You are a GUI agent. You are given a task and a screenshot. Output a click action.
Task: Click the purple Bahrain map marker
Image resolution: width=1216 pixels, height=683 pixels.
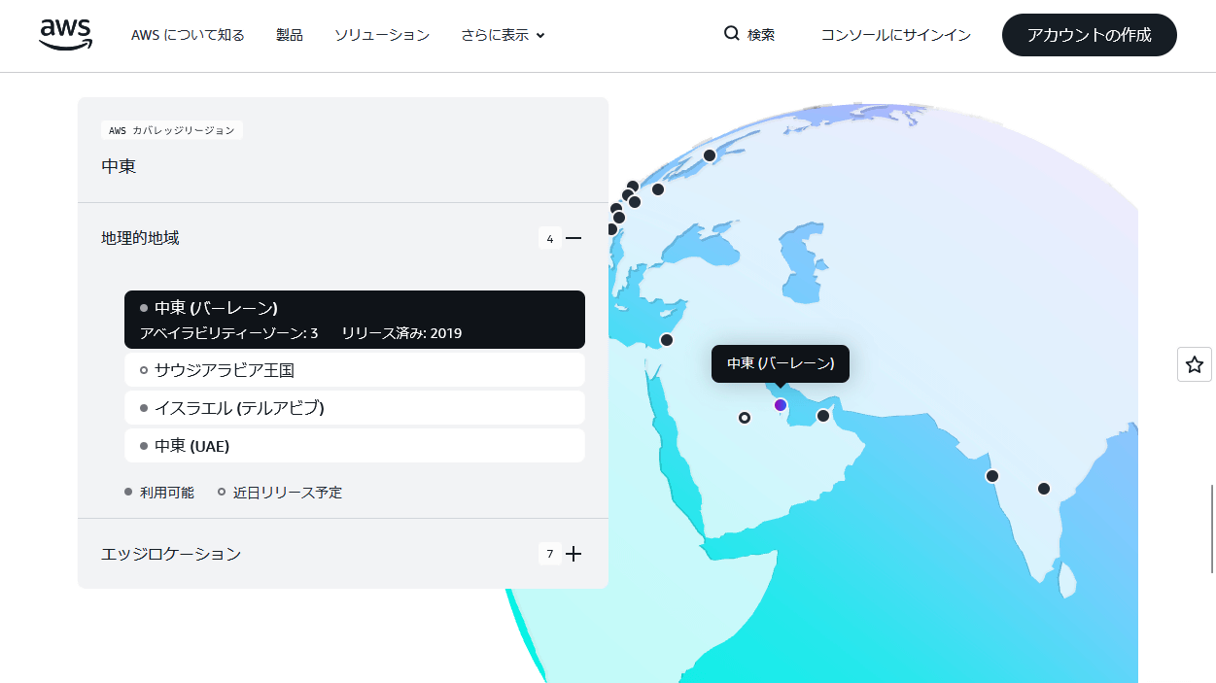pyautogui.click(x=781, y=405)
